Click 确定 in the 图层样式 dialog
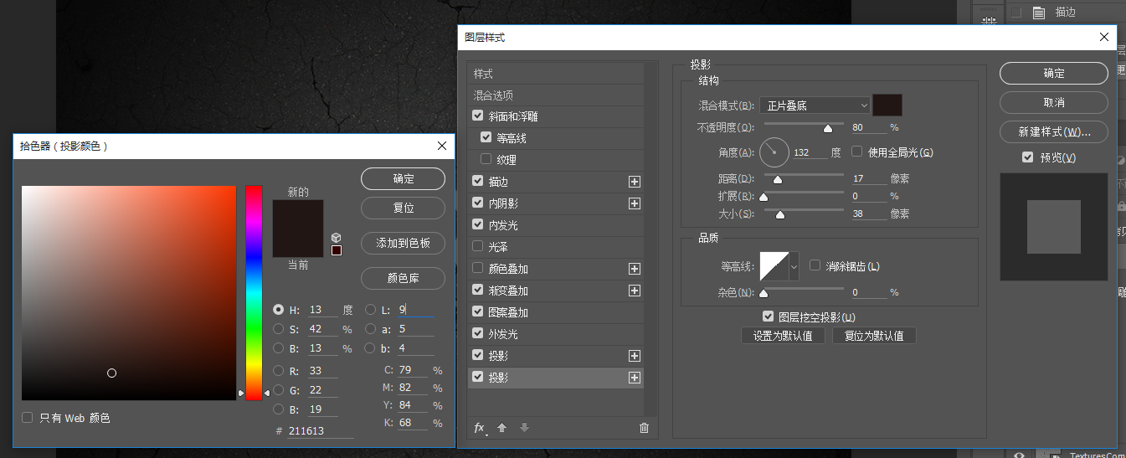This screenshot has width=1126, height=458. pos(1054,73)
